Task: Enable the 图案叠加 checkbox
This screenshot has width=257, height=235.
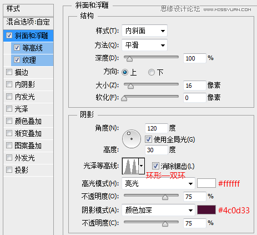Action: 9,146
